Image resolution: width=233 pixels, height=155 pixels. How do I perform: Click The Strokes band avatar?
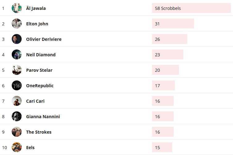coord(17,132)
